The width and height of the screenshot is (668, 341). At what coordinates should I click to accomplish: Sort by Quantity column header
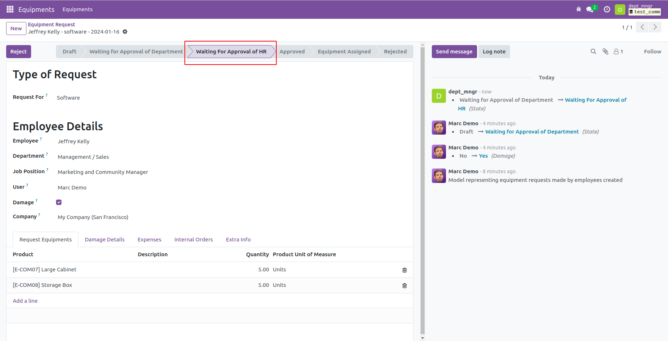click(x=257, y=254)
